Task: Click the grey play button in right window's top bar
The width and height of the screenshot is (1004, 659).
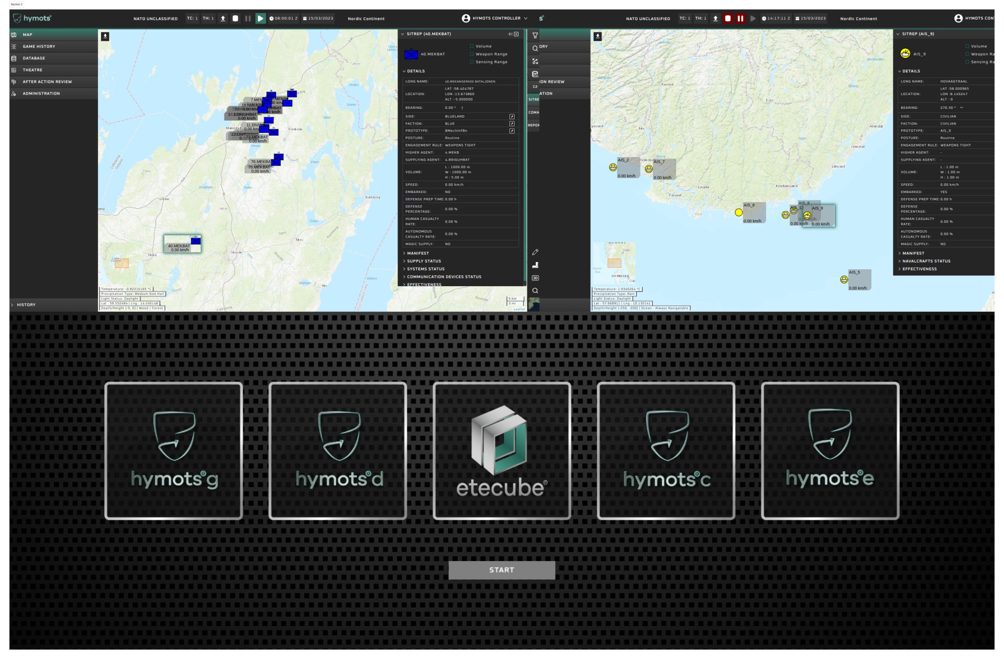Action: tap(753, 19)
